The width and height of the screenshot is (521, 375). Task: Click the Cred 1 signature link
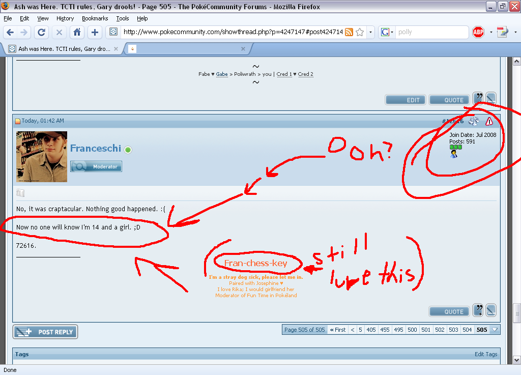(284, 74)
